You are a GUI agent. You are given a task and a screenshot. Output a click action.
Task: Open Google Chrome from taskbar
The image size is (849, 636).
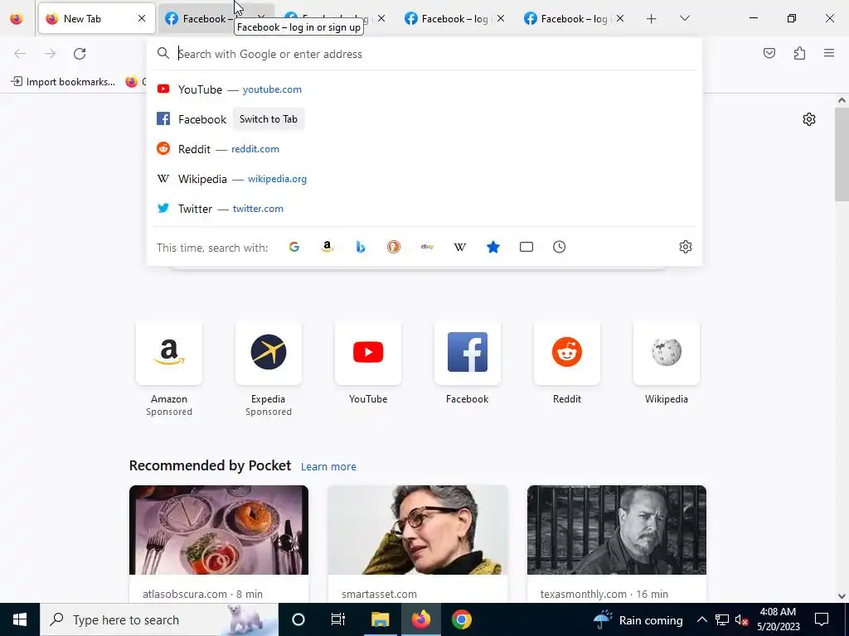pos(461,619)
